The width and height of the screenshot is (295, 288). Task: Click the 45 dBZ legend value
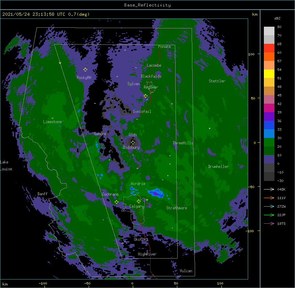click(279, 95)
